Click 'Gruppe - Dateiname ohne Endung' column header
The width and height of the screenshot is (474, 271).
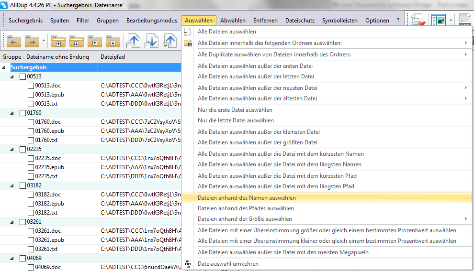click(46, 57)
